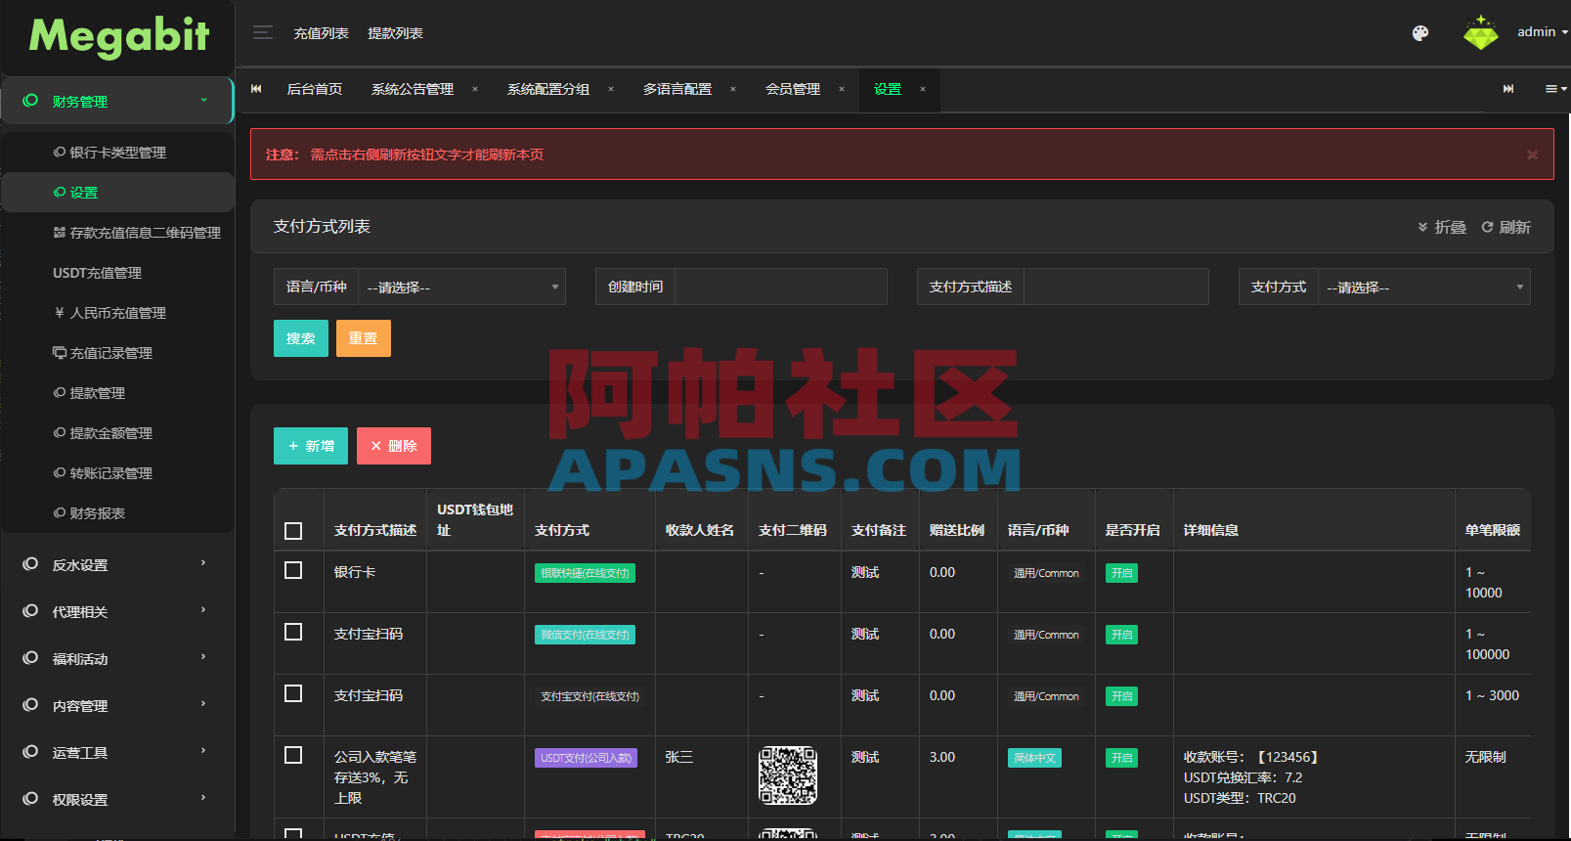Toggle the sidebar hamburger menu icon
Screen dimensions: 1571x841
[262, 32]
